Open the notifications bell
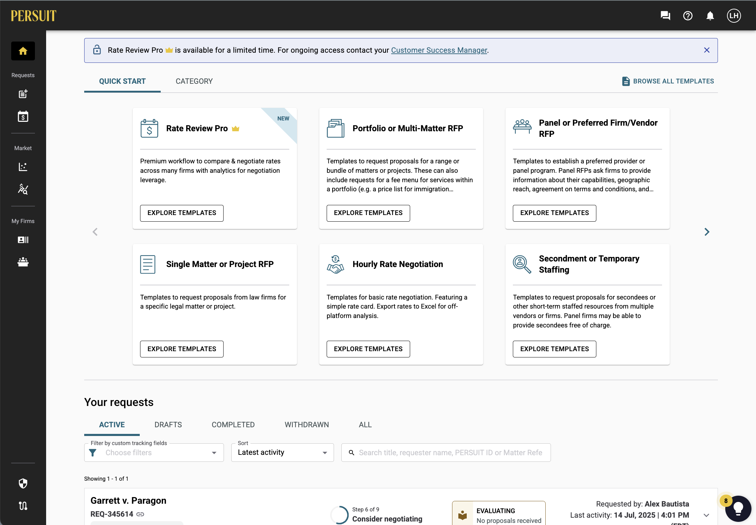This screenshot has width=756, height=525. point(710,16)
